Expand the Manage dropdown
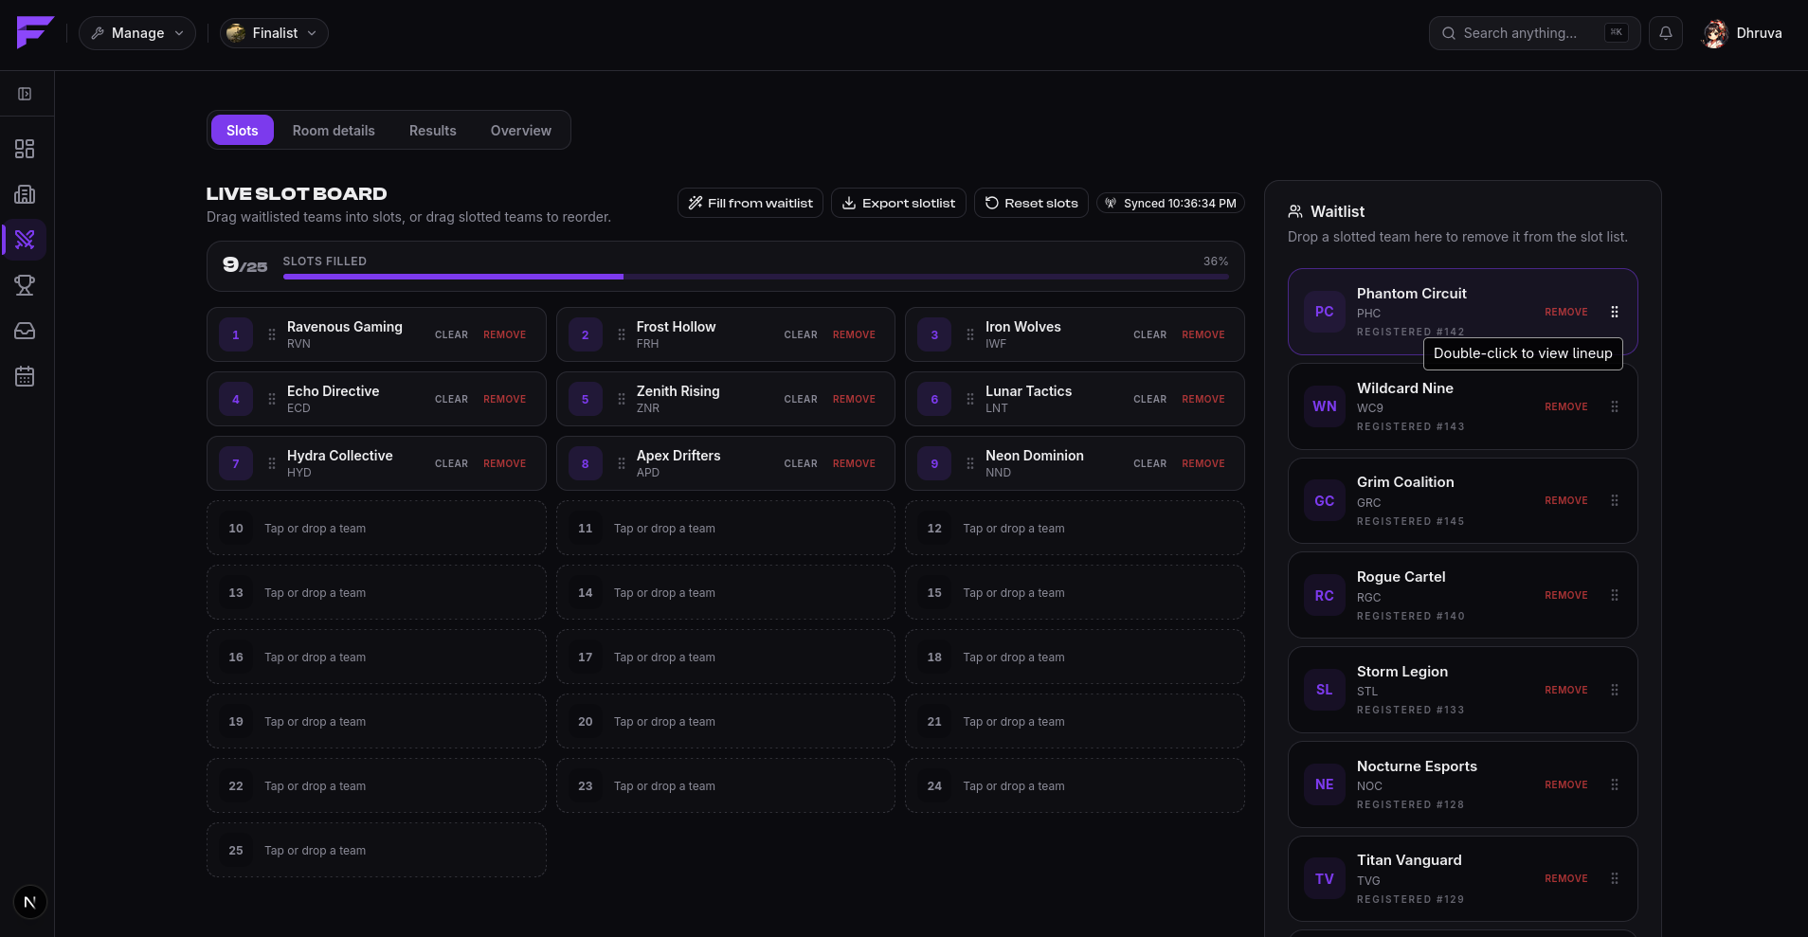The width and height of the screenshot is (1808, 937). tap(137, 33)
